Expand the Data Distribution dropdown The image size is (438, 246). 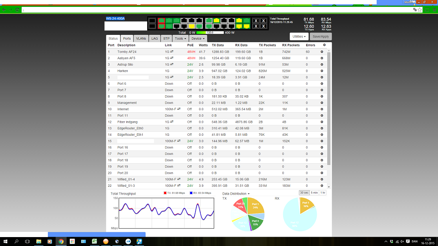(236, 194)
